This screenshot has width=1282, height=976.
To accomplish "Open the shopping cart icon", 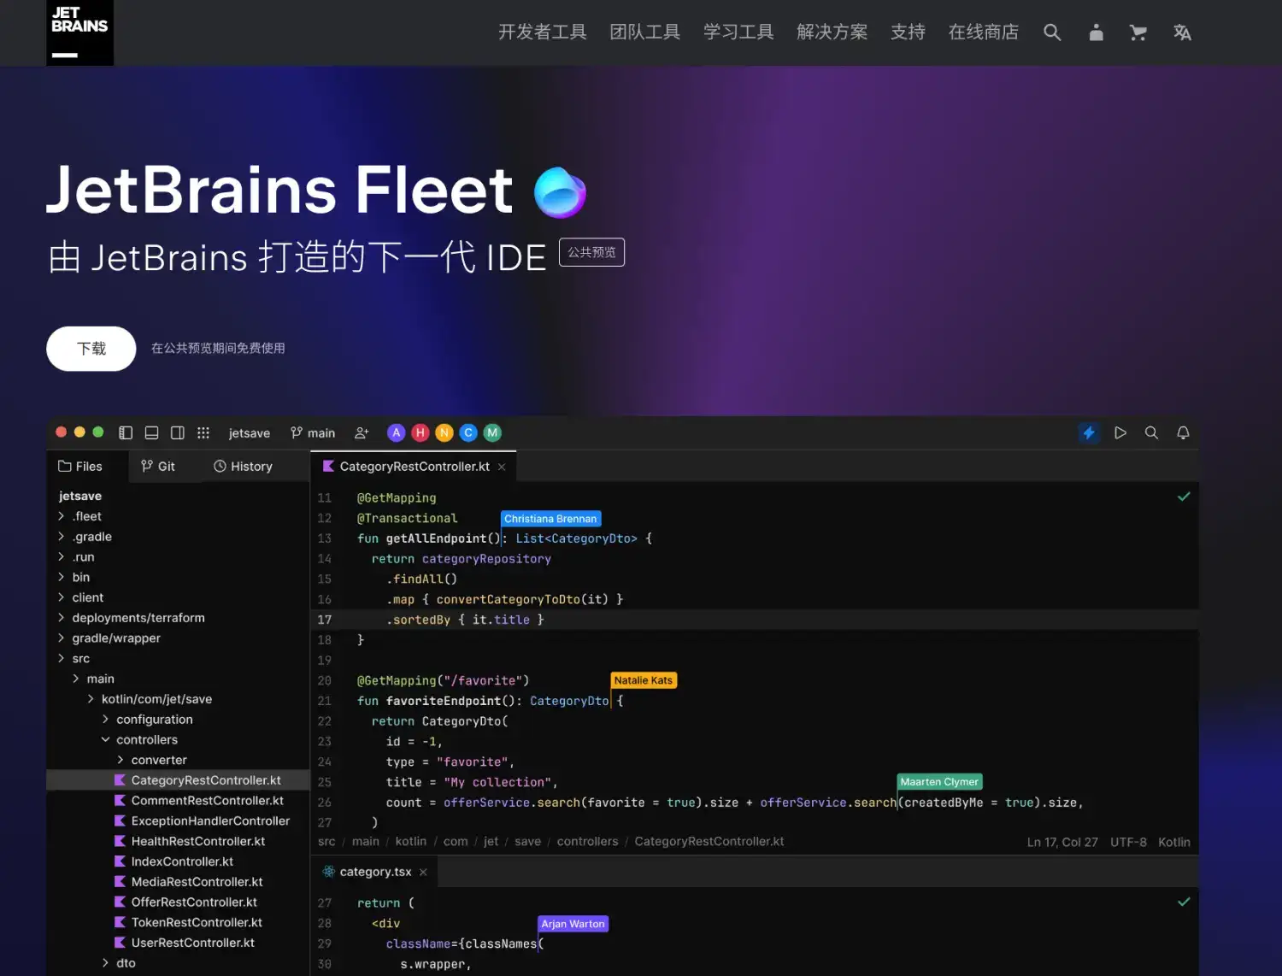I will point(1138,32).
